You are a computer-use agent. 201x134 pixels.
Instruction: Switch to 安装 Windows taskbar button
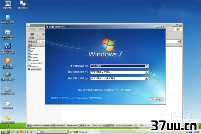[84, 132]
